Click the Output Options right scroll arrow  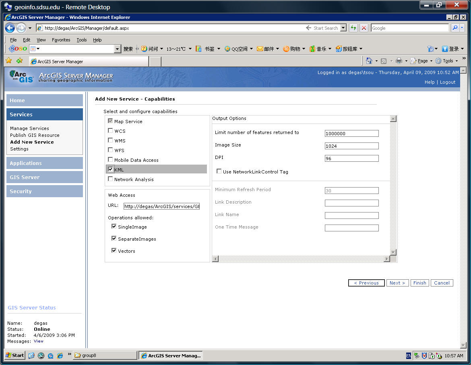pos(387,259)
